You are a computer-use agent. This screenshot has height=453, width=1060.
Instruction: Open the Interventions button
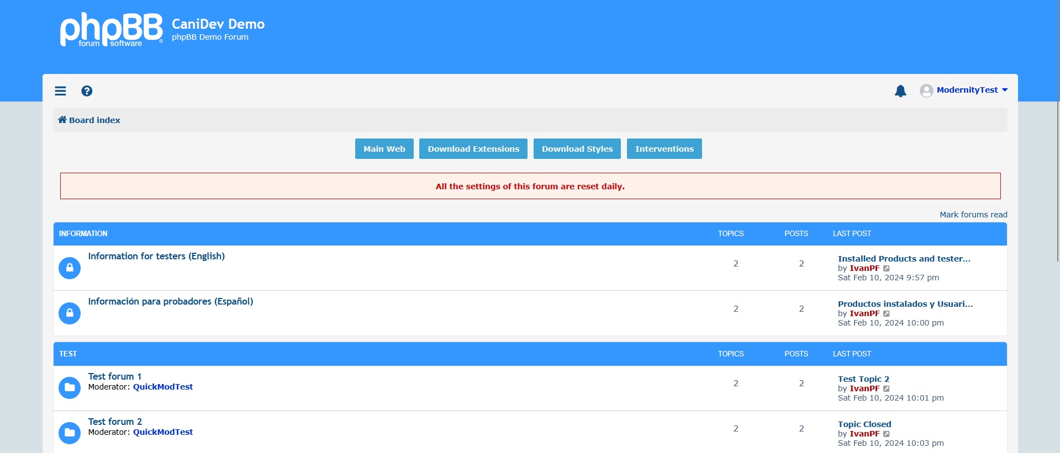click(664, 149)
